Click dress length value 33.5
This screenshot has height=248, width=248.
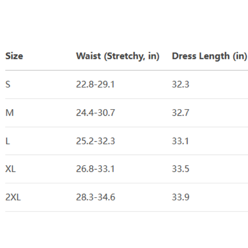click(x=180, y=169)
